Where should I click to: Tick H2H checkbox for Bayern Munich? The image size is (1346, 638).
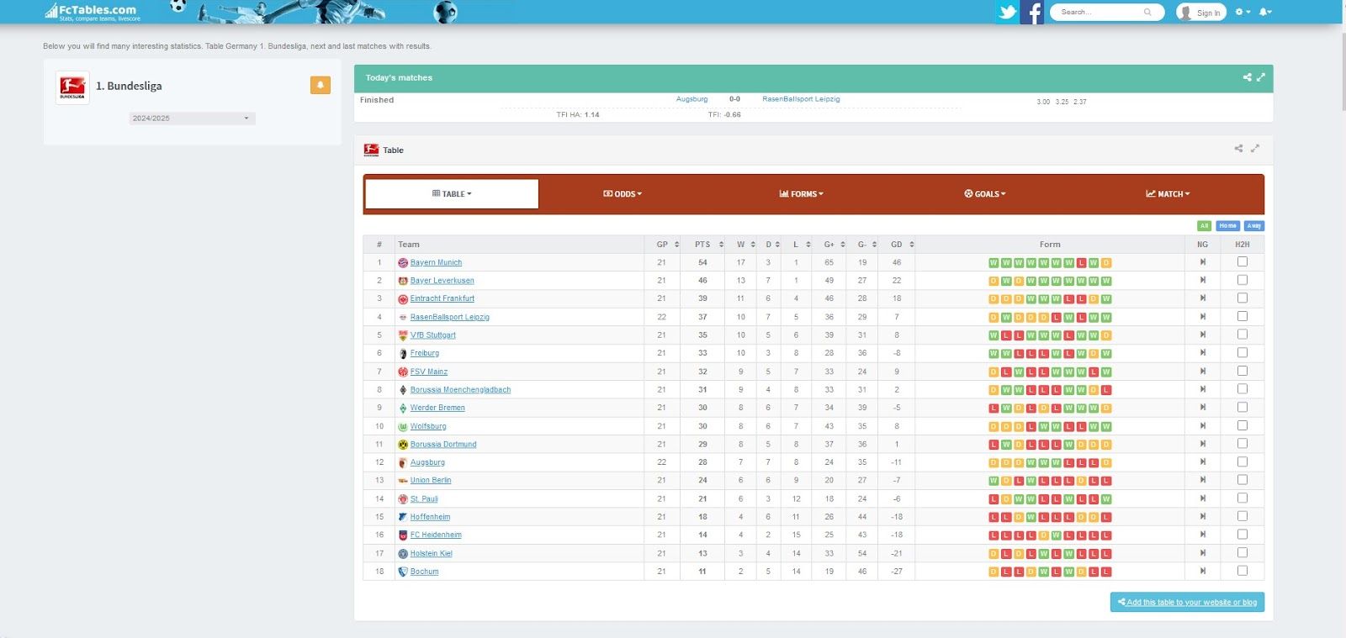tap(1243, 261)
